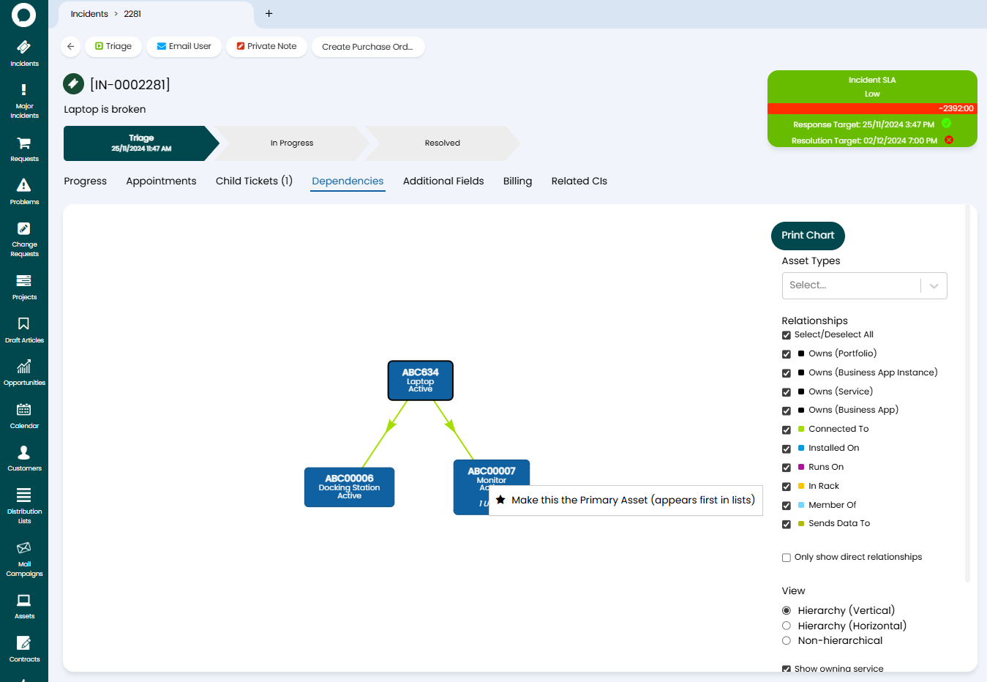987x682 pixels.
Task: Toggle Select/Deselect All relationships
Action: pyautogui.click(x=787, y=335)
